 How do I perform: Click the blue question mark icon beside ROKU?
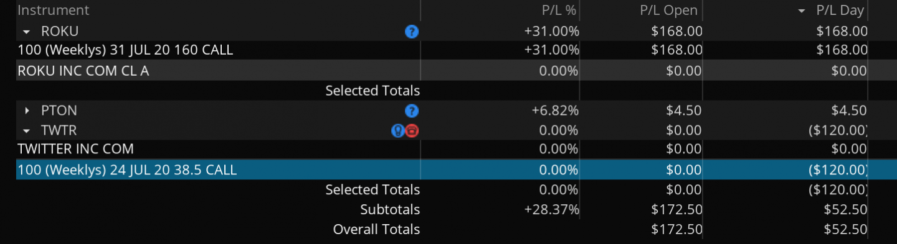click(x=412, y=32)
